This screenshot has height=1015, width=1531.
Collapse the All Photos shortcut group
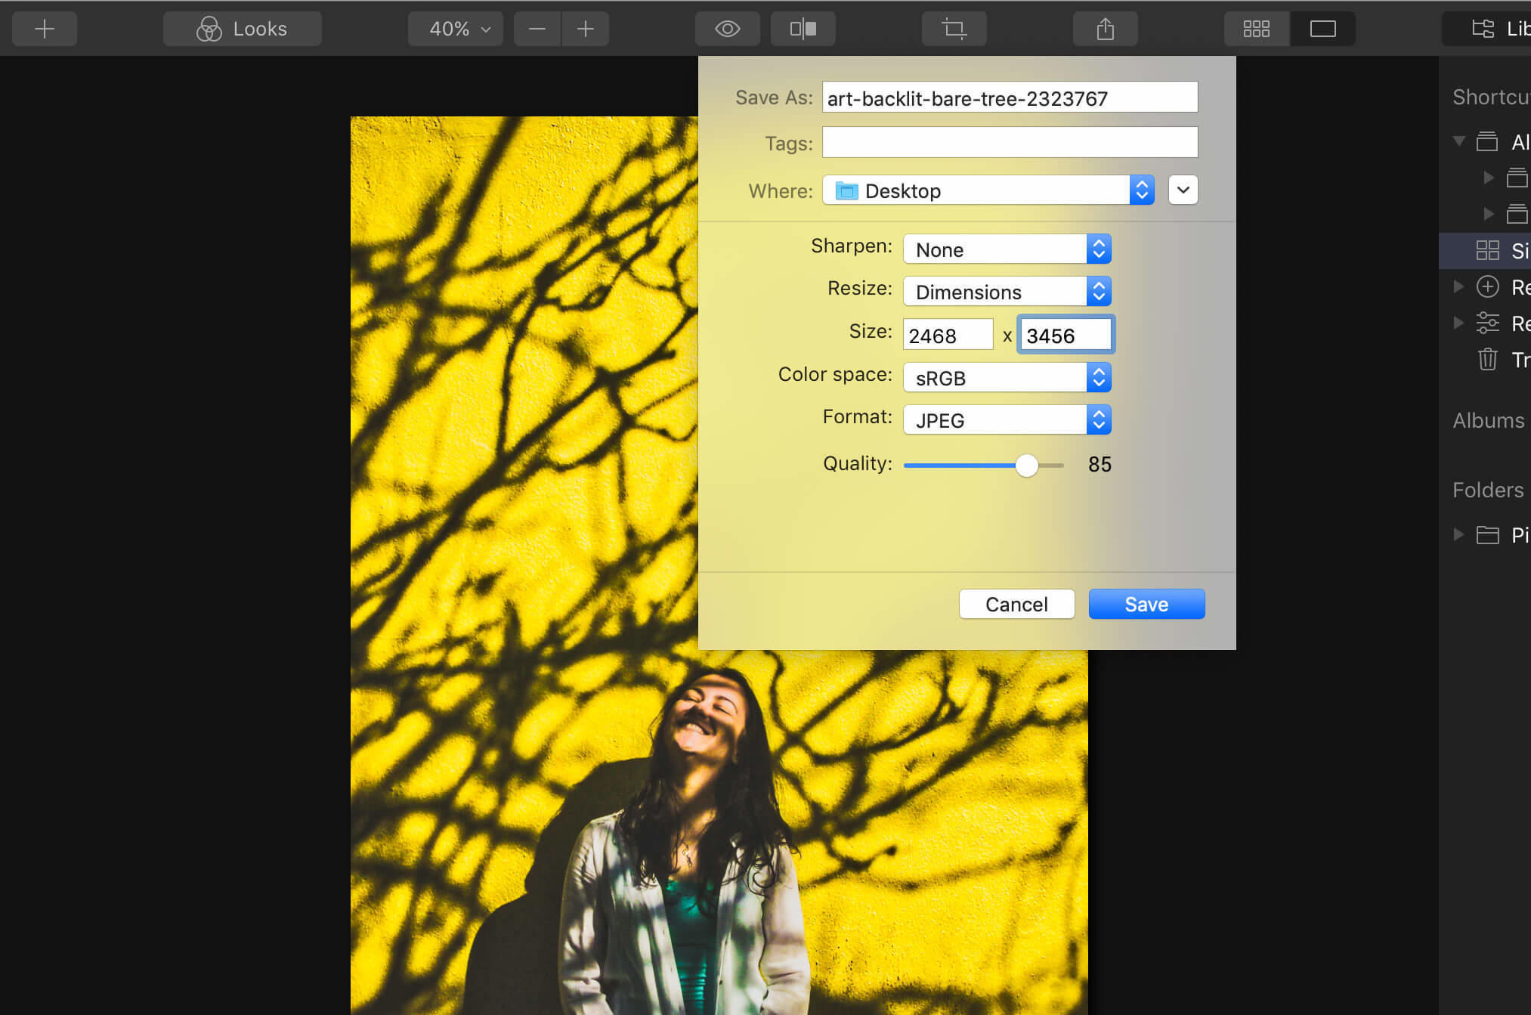coord(1458,141)
